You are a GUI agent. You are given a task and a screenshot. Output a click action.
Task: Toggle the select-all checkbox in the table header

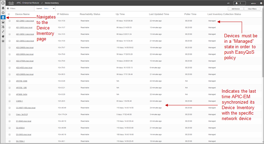click(x=9, y=14)
